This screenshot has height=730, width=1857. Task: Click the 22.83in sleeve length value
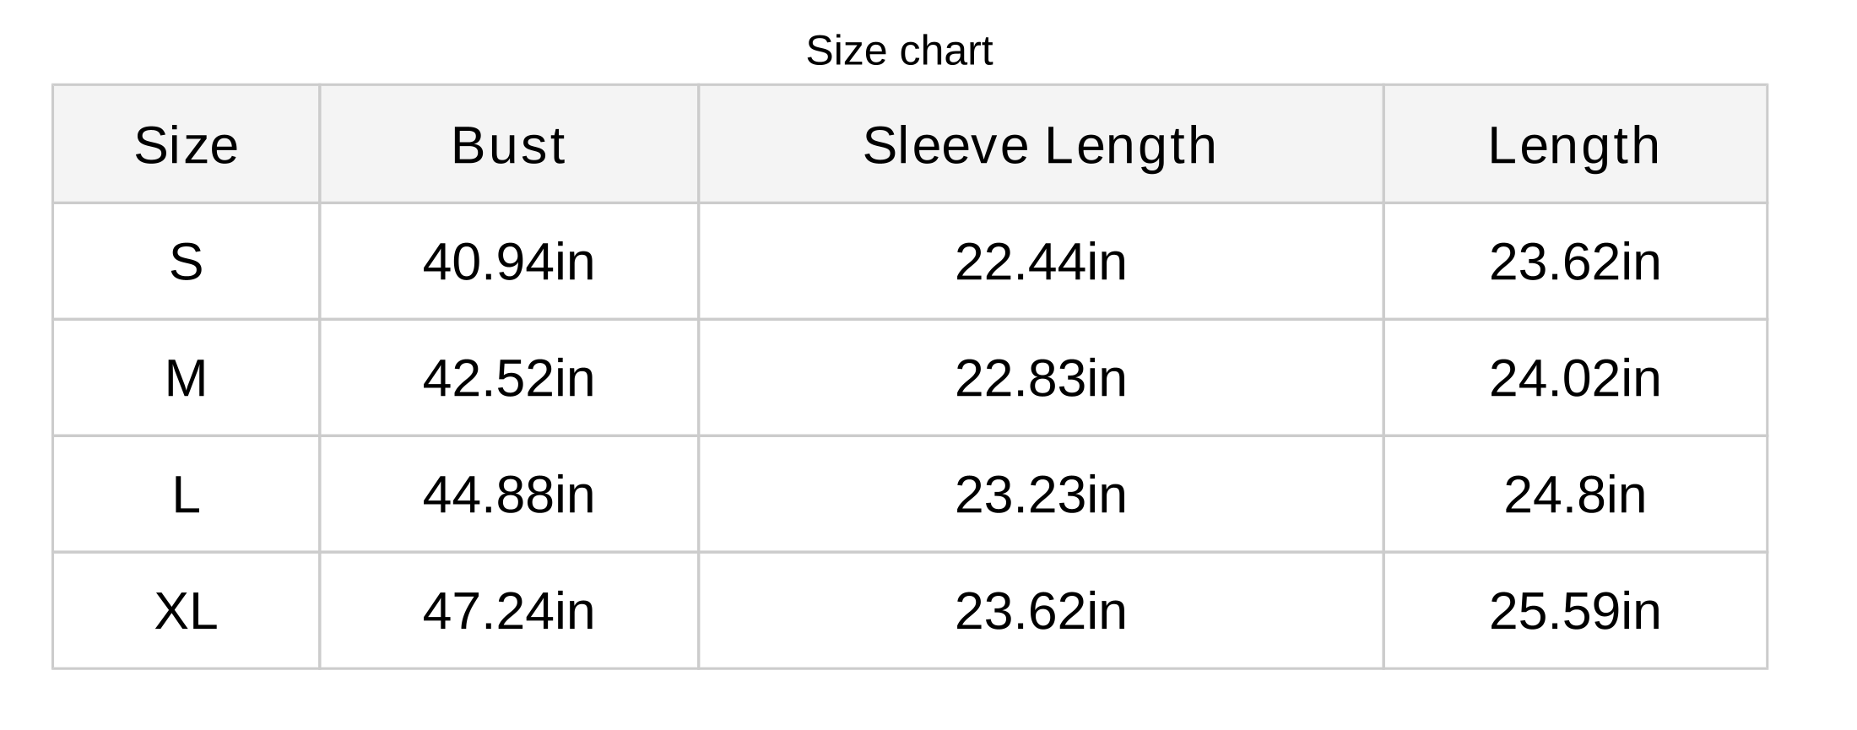point(1040,378)
